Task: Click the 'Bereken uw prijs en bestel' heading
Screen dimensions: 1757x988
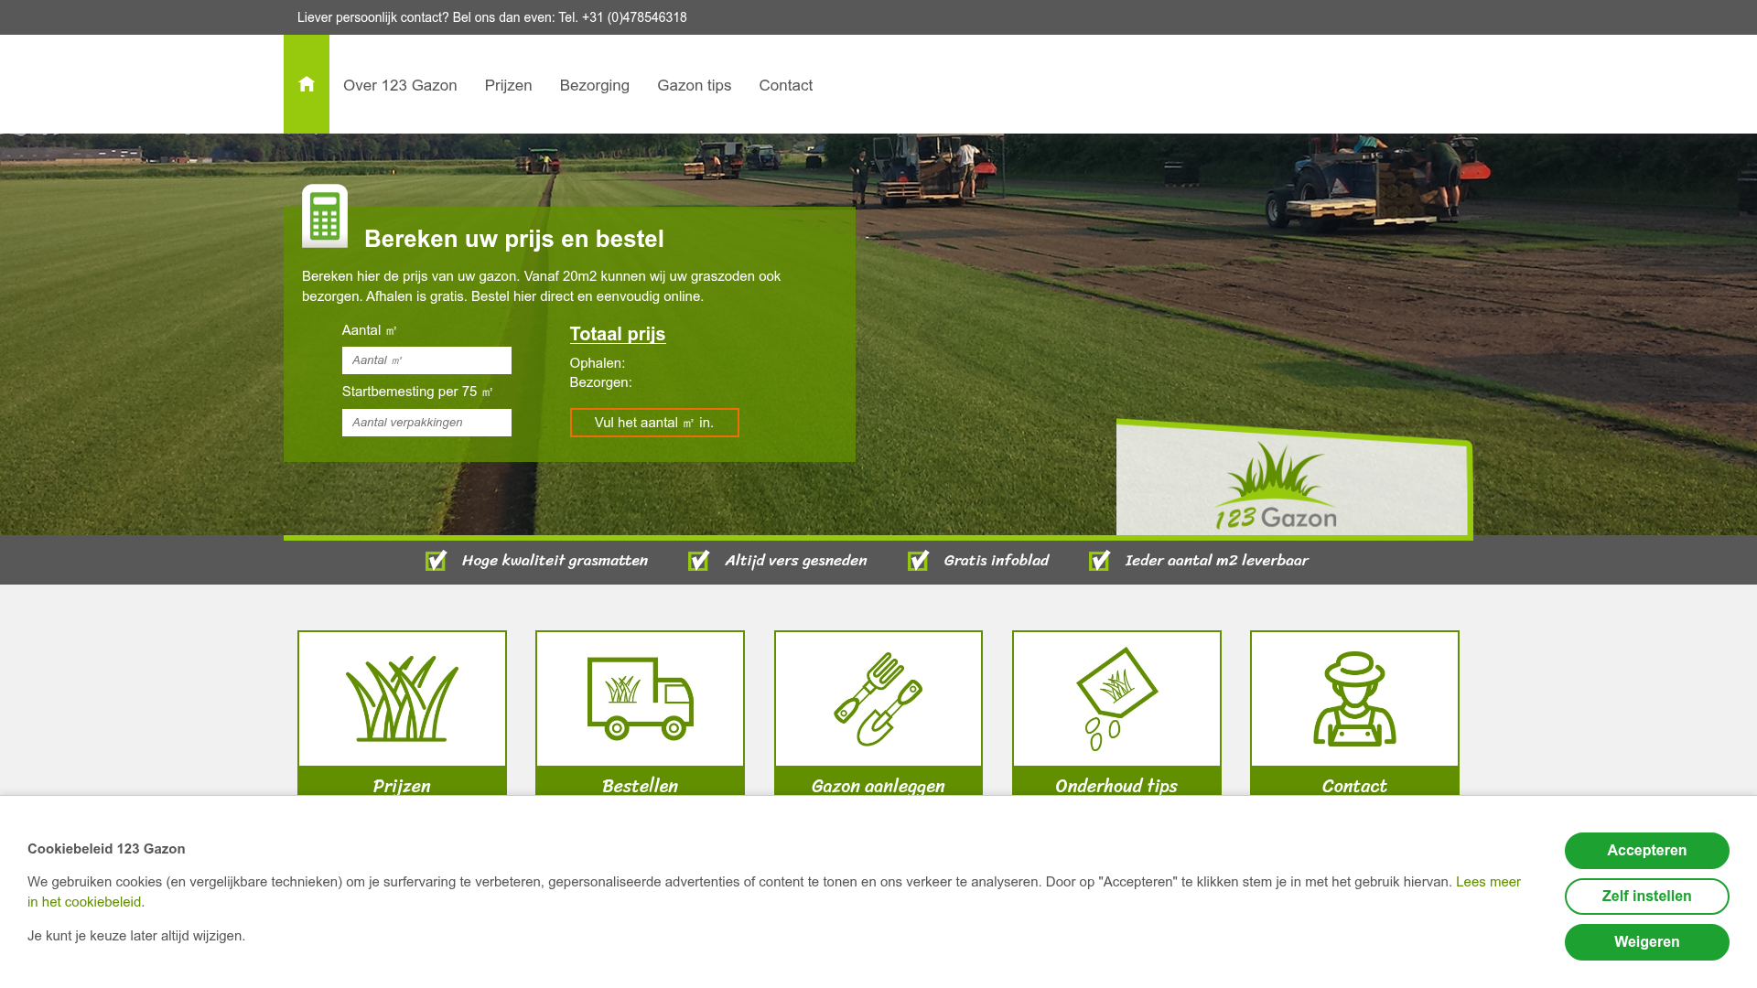Action: pos(514,239)
